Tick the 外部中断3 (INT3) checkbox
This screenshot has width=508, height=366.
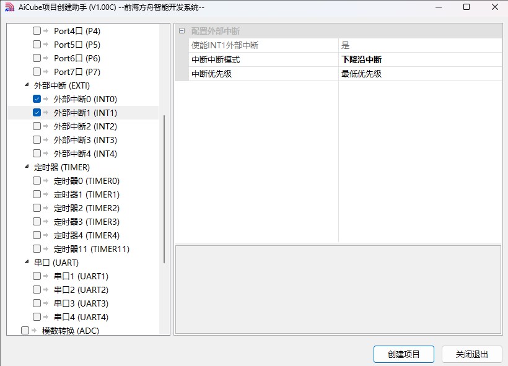[37, 139]
